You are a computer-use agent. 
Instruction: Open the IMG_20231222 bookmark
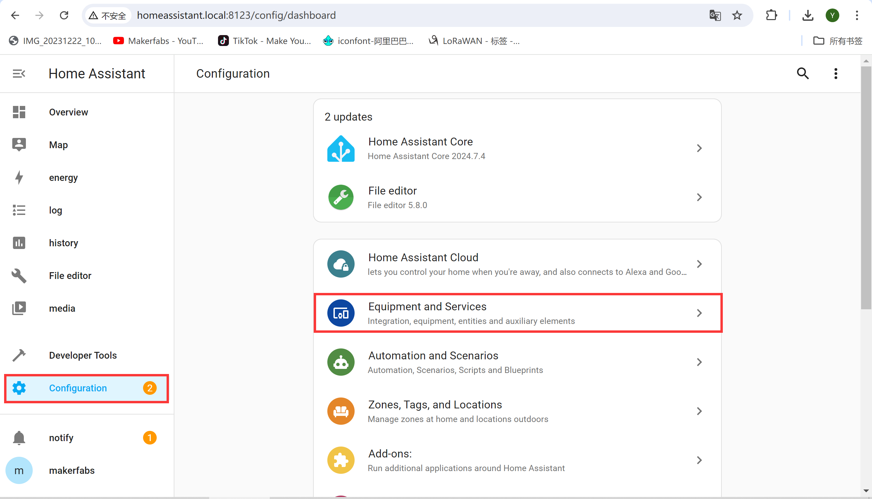pos(55,41)
